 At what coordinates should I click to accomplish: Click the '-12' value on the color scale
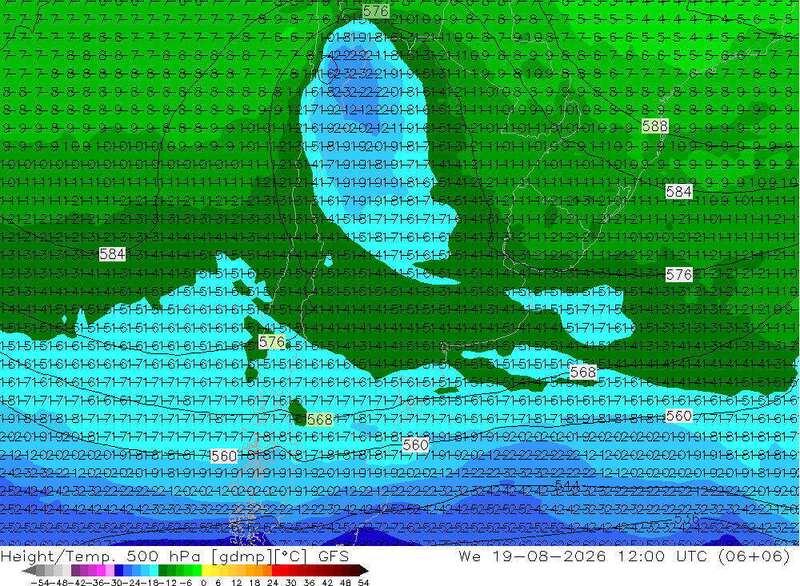point(166,583)
